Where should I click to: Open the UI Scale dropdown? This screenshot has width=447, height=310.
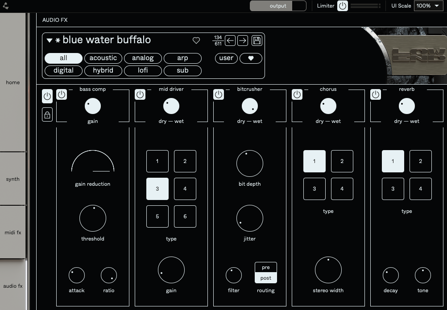[428, 6]
